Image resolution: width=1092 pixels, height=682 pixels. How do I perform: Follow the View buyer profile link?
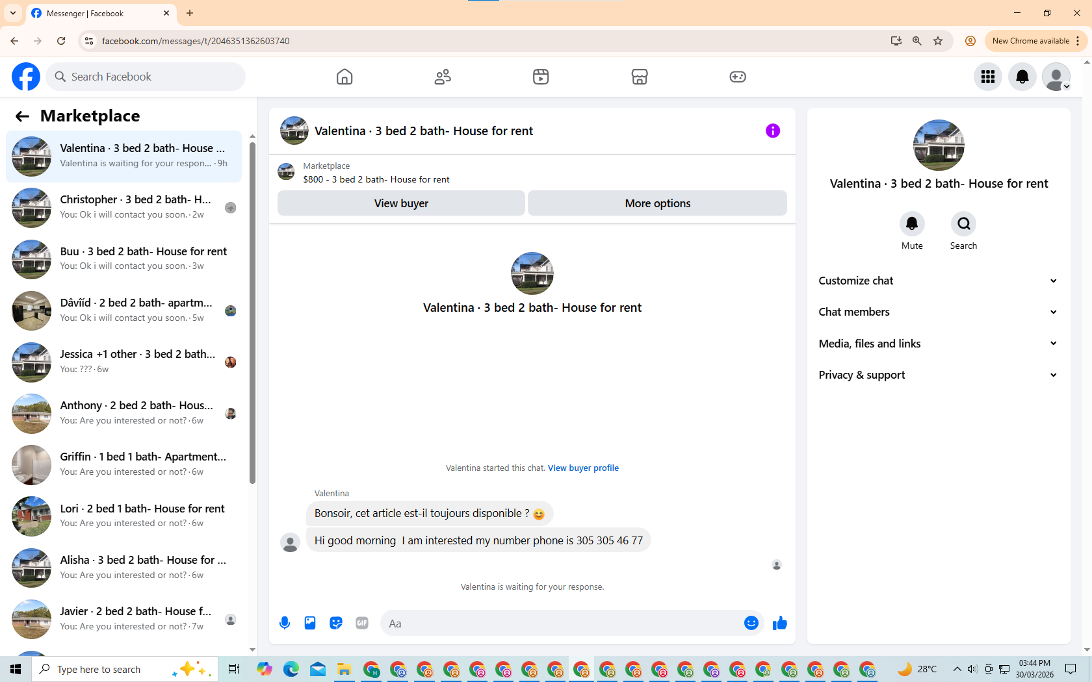coord(583,468)
